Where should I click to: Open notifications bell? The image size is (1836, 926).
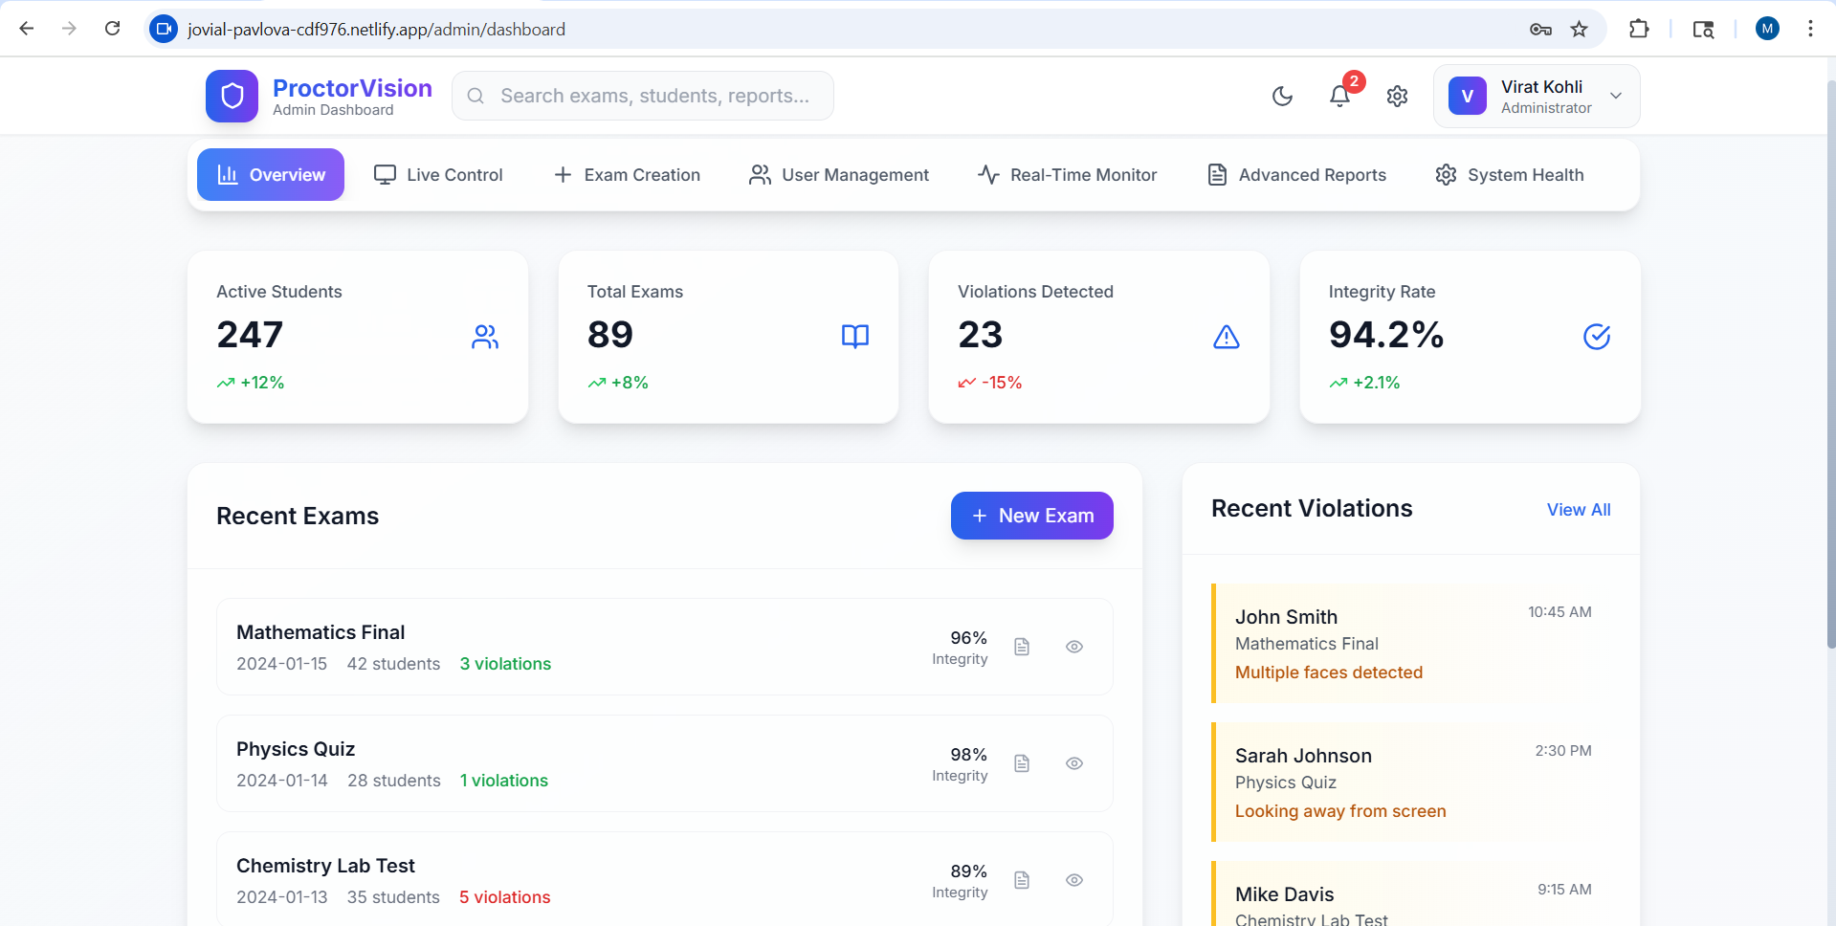(x=1339, y=96)
